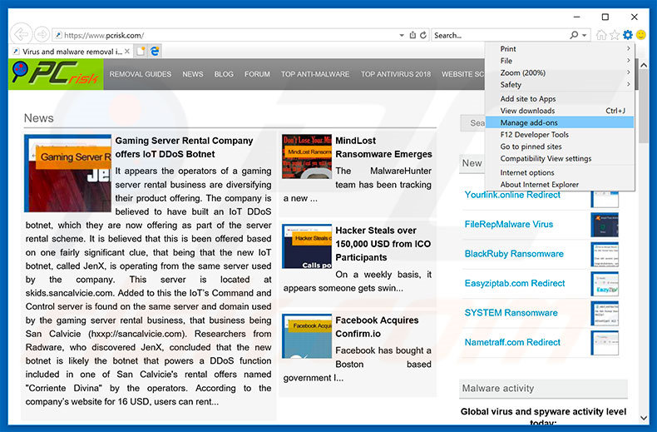Open MindLost Ransomware Emerges headline
The height and width of the screenshot is (432, 657).
pos(383,147)
